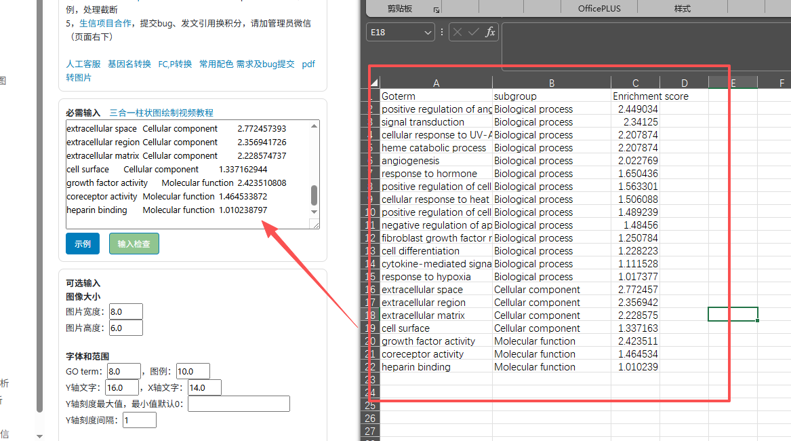Click the cancel X icon in formula bar
Screen dimensions: 791x441
[458, 33]
